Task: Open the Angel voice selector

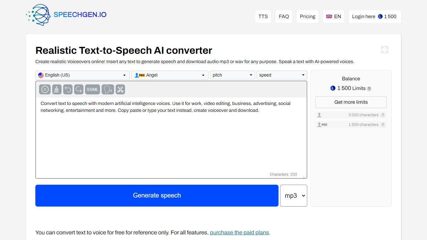Action: click(x=169, y=75)
